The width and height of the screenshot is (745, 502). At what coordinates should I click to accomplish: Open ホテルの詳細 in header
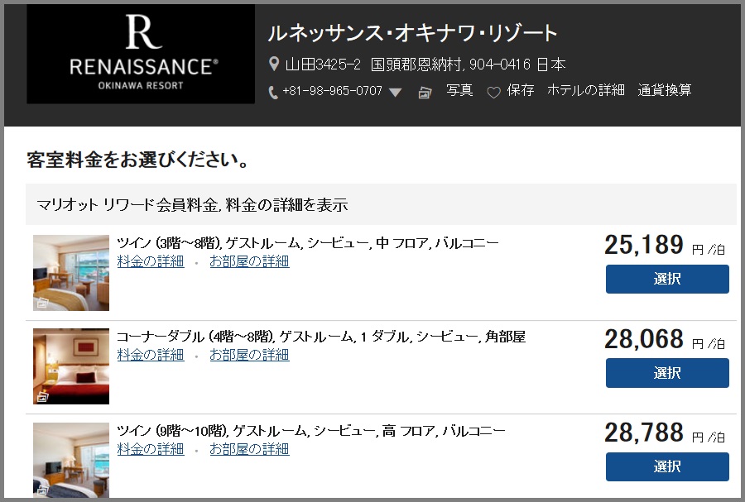click(585, 91)
